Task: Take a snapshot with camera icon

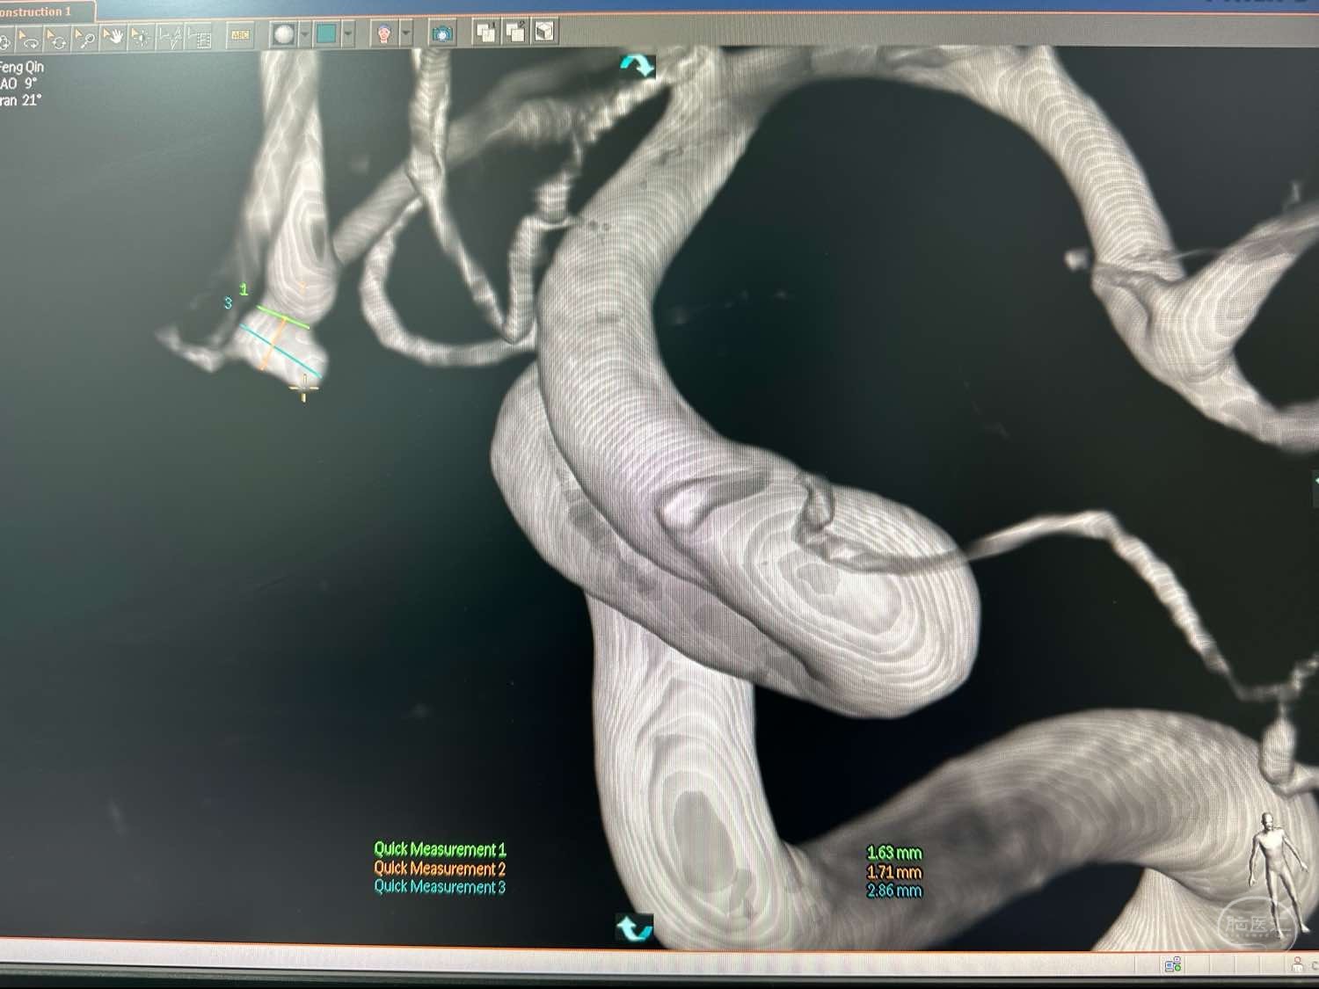Action: pos(441,33)
